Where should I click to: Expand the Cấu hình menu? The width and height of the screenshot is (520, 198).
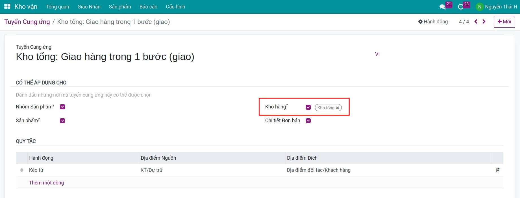[x=175, y=7]
